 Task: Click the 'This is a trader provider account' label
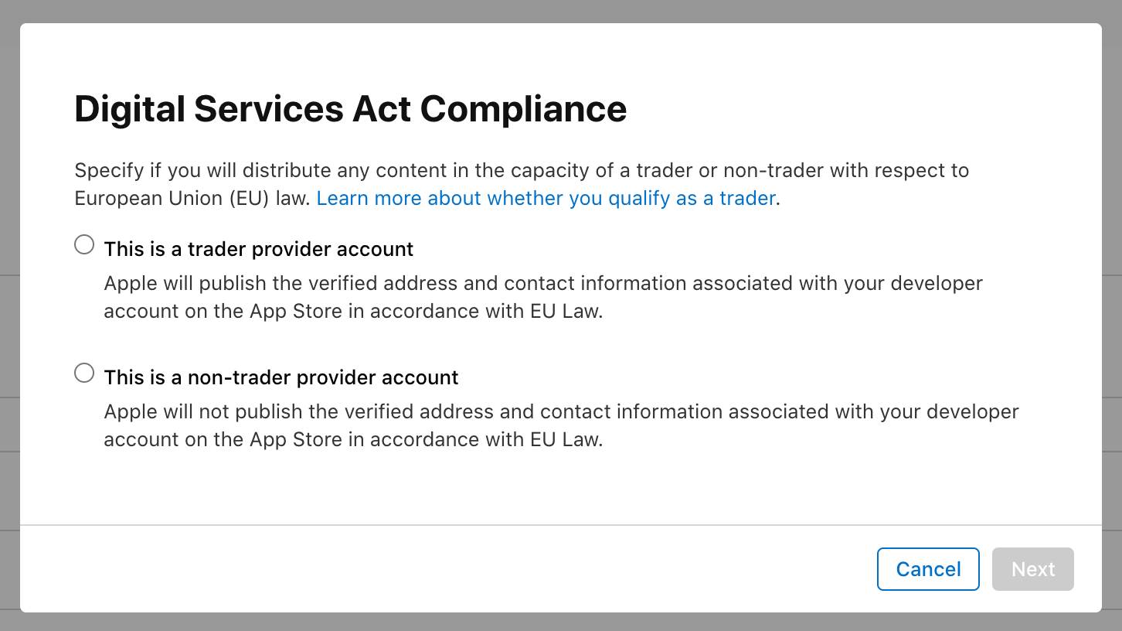(x=259, y=249)
